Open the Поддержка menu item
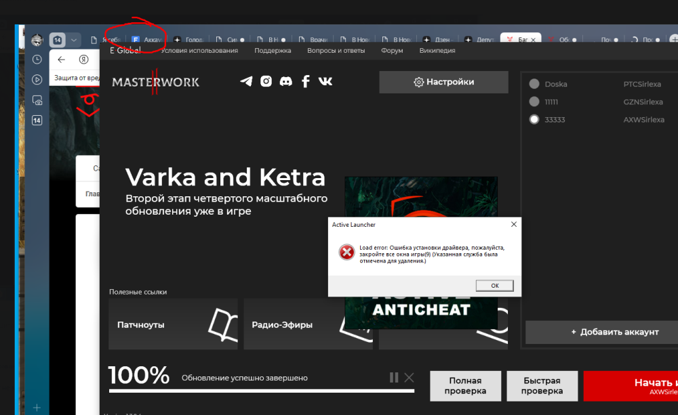This screenshot has width=678, height=415. click(x=273, y=50)
